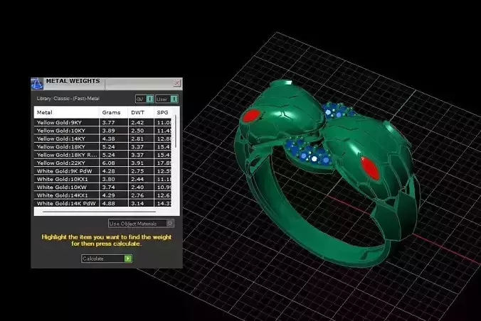Click the Library: Classic-(Fast)-Metal label
This screenshot has width=481, height=321.
68,99
